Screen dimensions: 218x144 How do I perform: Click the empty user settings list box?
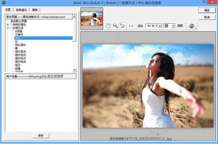(x=41, y=105)
